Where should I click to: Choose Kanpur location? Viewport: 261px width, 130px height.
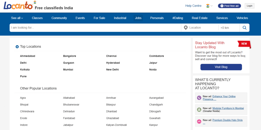[153, 125]
